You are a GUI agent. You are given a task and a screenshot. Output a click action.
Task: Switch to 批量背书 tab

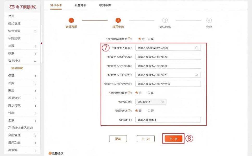(80, 5)
